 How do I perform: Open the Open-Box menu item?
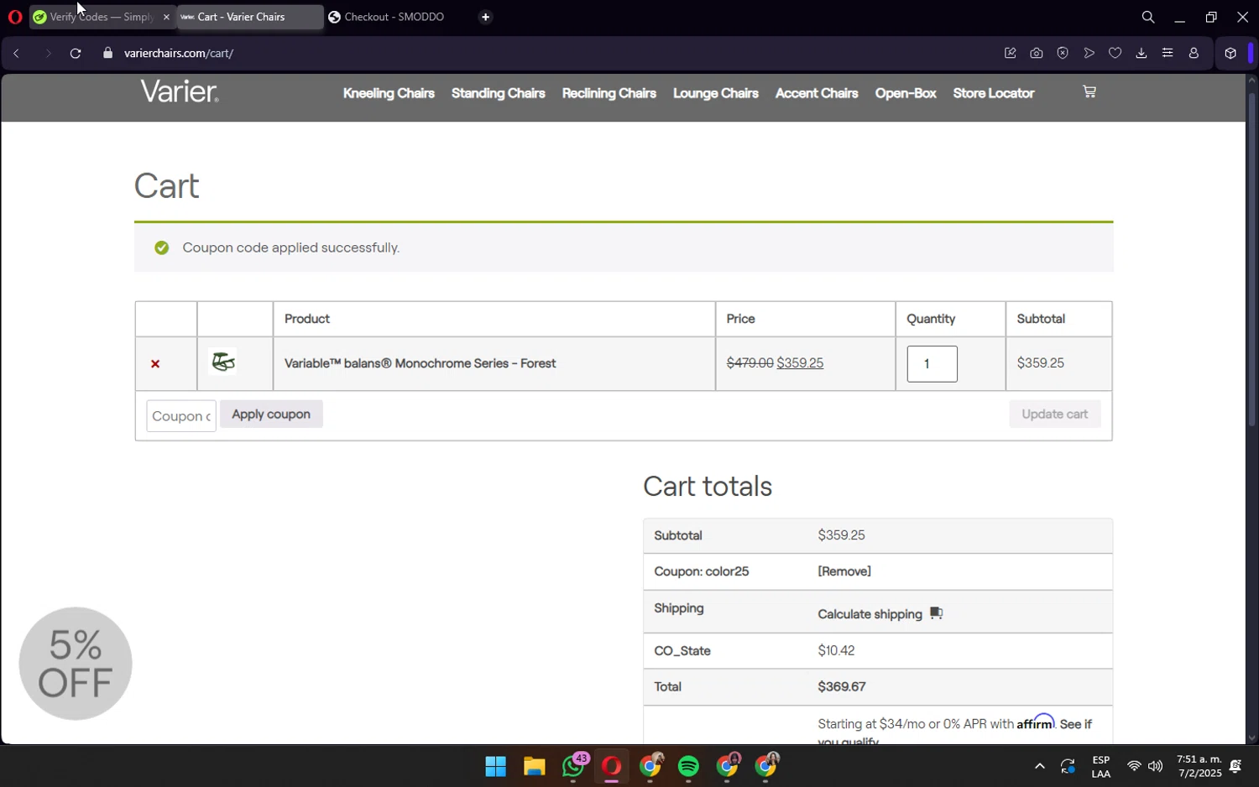click(x=906, y=93)
